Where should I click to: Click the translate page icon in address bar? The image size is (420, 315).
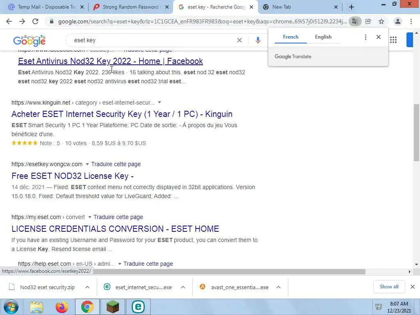355,21
